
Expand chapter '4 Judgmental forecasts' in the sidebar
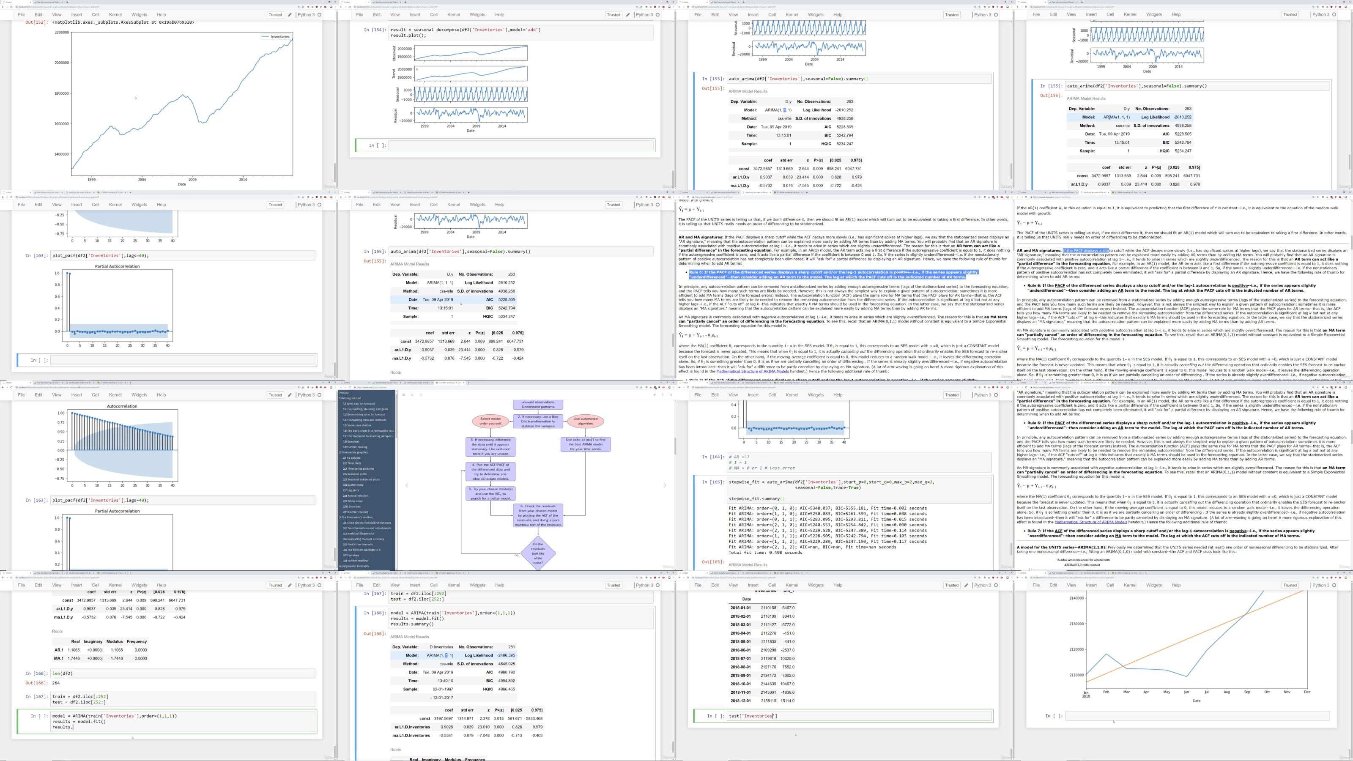point(354,566)
